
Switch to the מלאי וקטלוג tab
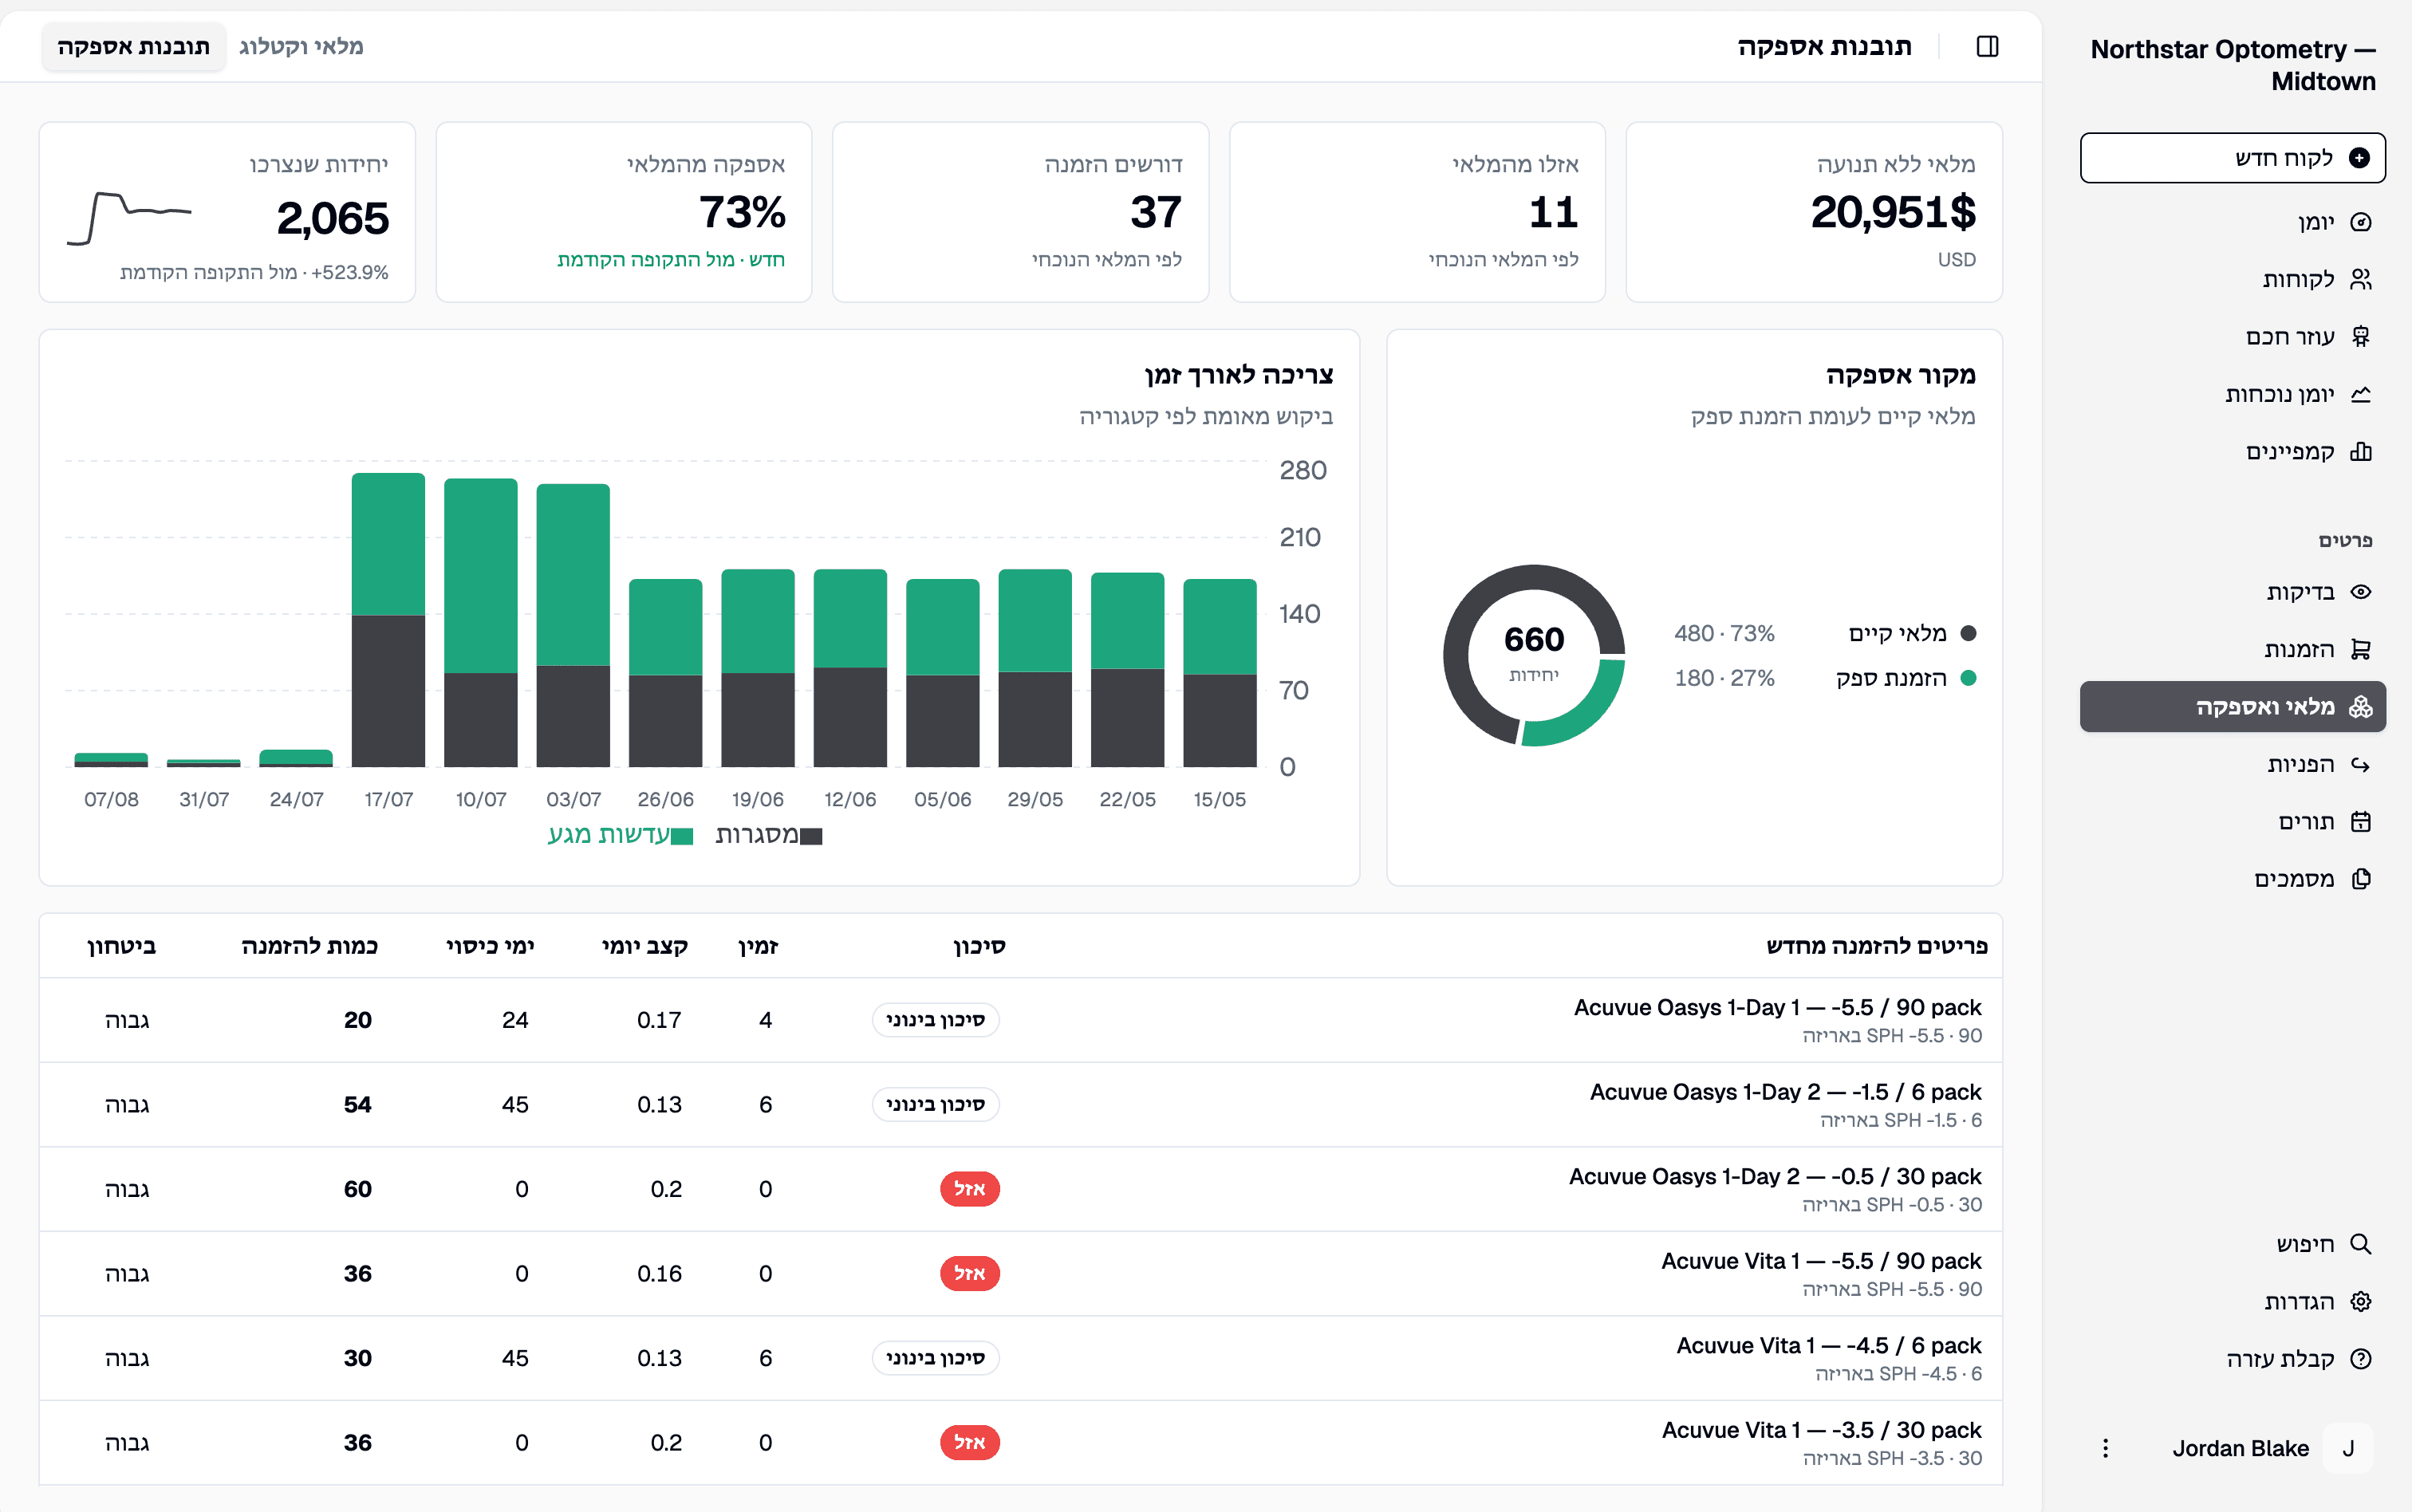click(301, 47)
